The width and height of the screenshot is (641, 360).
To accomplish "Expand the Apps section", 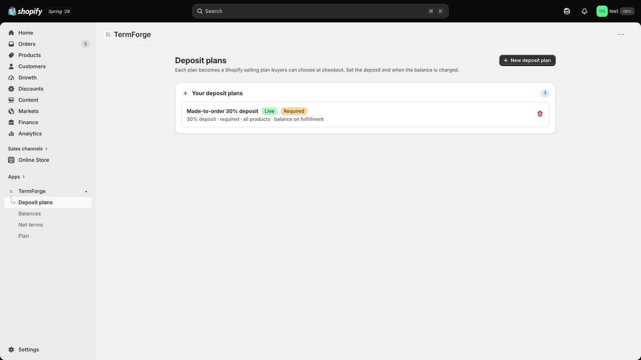I will (16, 177).
